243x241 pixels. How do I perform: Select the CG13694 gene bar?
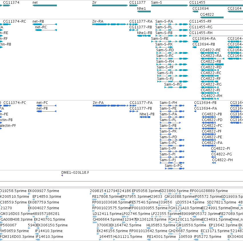tap(195, 11)
